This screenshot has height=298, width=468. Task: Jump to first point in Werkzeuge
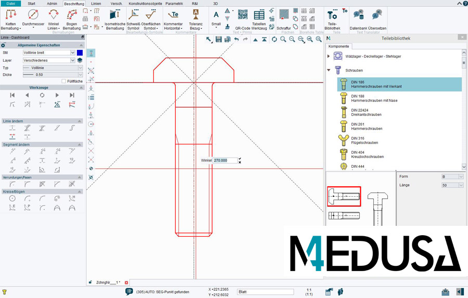click(x=12, y=95)
